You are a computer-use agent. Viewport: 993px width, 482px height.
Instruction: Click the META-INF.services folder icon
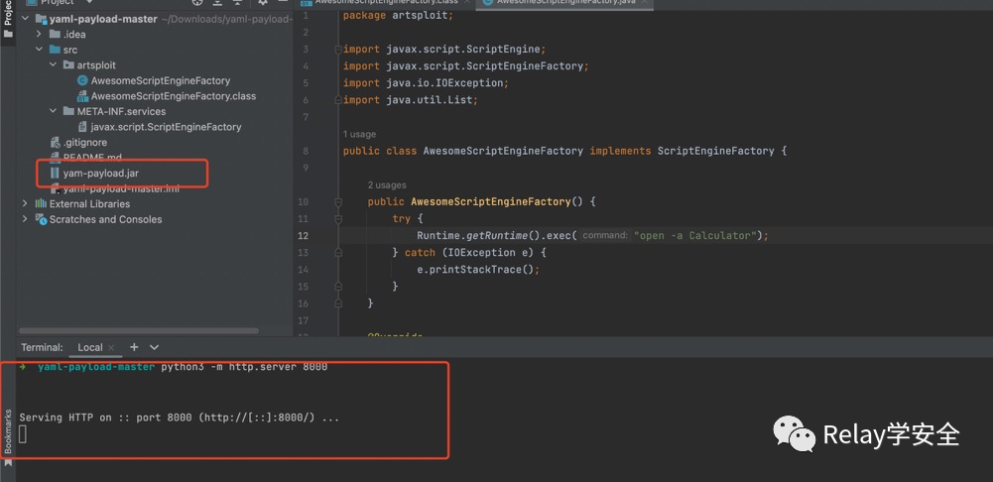(x=69, y=111)
